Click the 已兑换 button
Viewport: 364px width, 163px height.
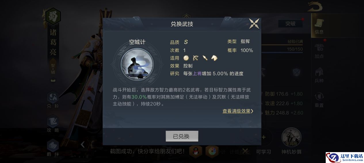pyautogui.click(x=182, y=136)
